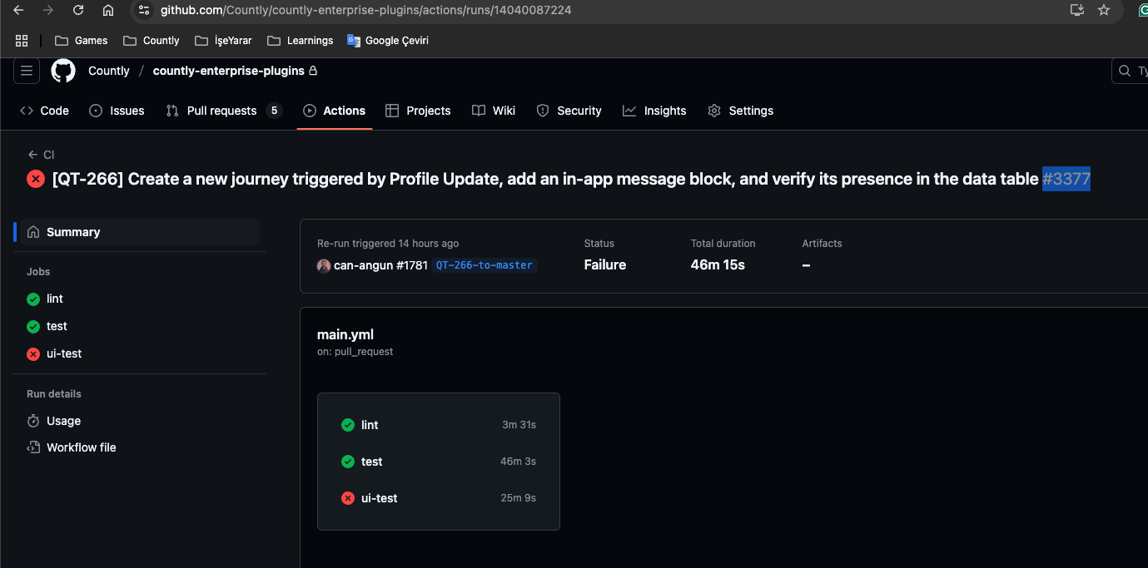Open the test job in sidebar
This screenshot has width=1148, height=568.
[x=57, y=326]
